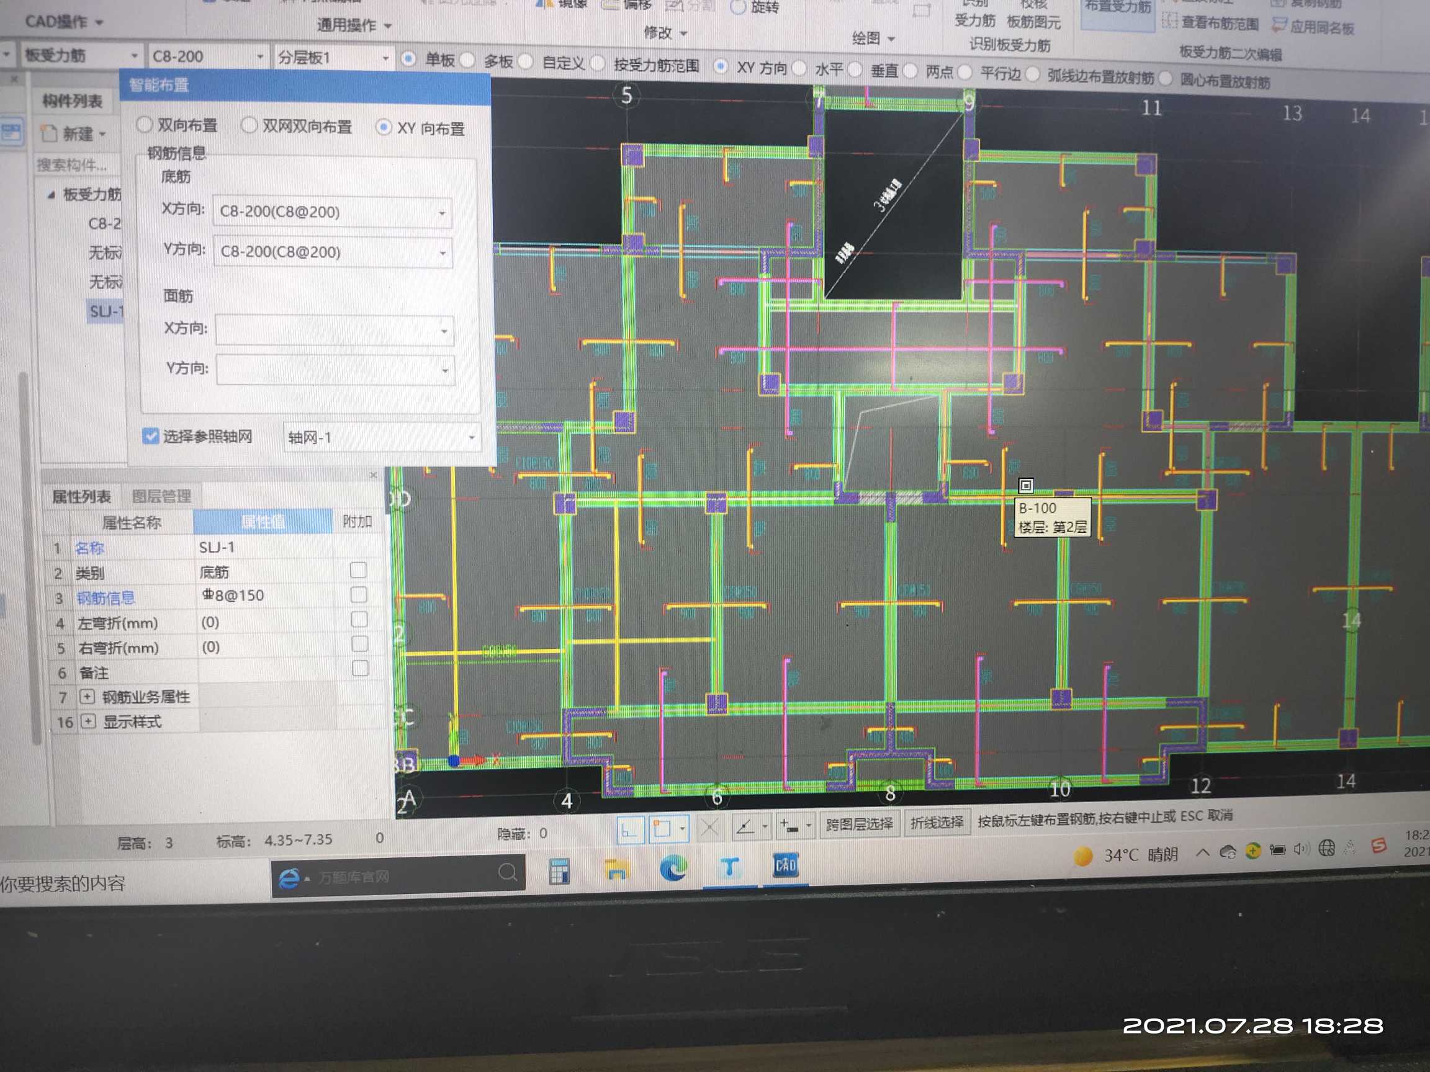Click the rectangle selection mode icon
The width and height of the screenshot is (1430, 1072).
tap(663, 829)
